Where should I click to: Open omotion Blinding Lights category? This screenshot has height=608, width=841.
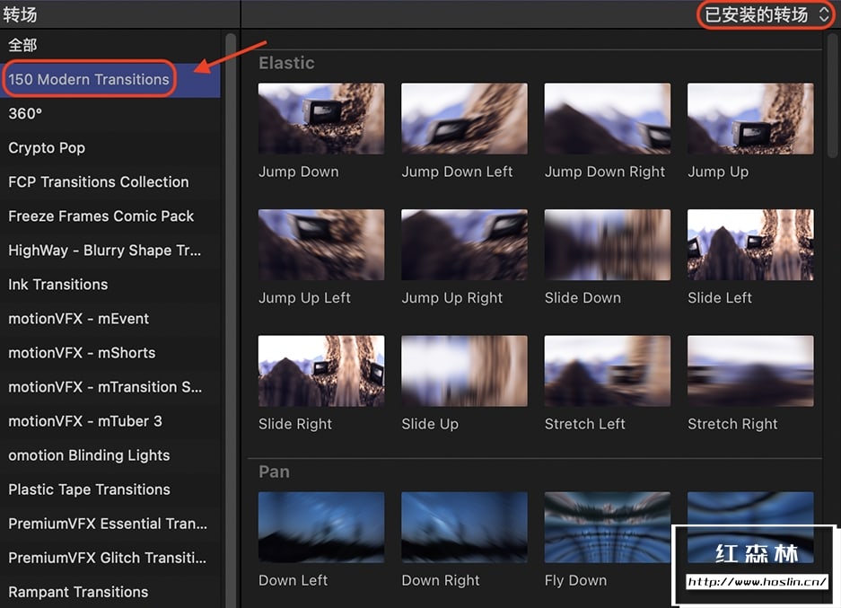[x=110, y=455]
